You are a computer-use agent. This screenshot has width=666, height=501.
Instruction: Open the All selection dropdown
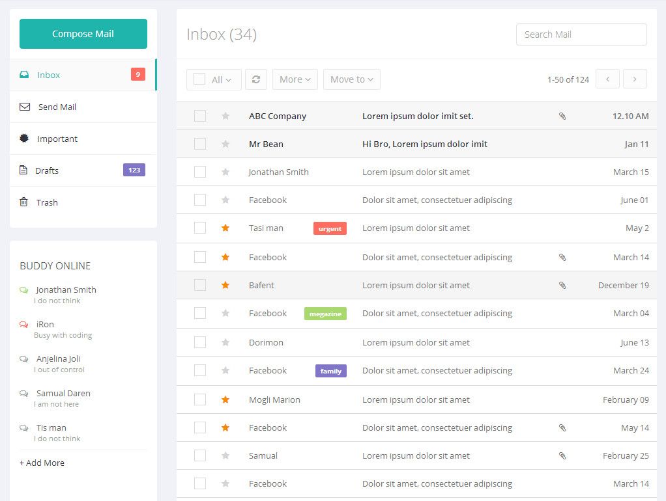[x=222, y=79]
